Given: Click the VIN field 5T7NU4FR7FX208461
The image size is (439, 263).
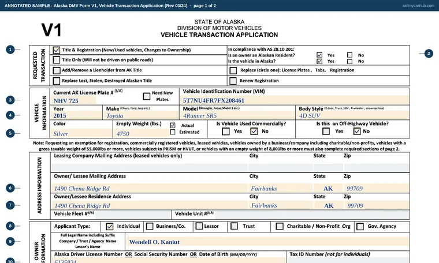Looking at the screenshot, I should coord(295,100).
